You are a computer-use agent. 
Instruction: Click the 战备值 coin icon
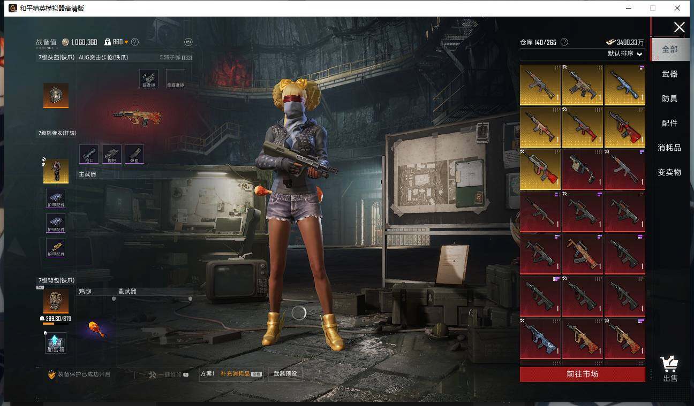point(65,42)
